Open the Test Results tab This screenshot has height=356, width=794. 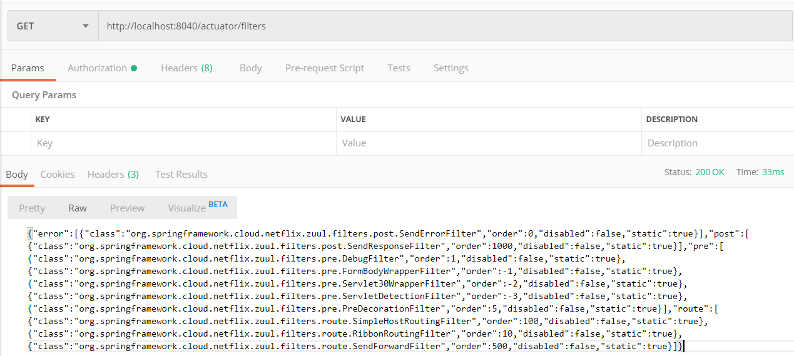pyautogui.click(x=181, y=175)
